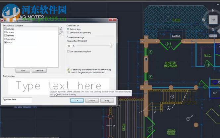This screenshot has width=220, height=138.
Task: Uncheck the isocp font checkbox
Action: click(6, 42)
